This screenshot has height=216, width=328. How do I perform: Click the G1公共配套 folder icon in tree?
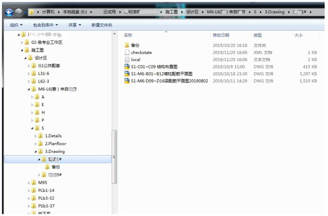click(34, 66)
